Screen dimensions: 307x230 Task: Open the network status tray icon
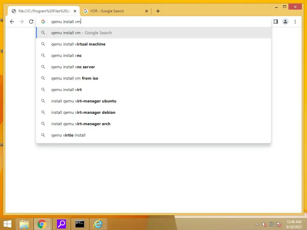pyautogui.click(x=272, y=224)
